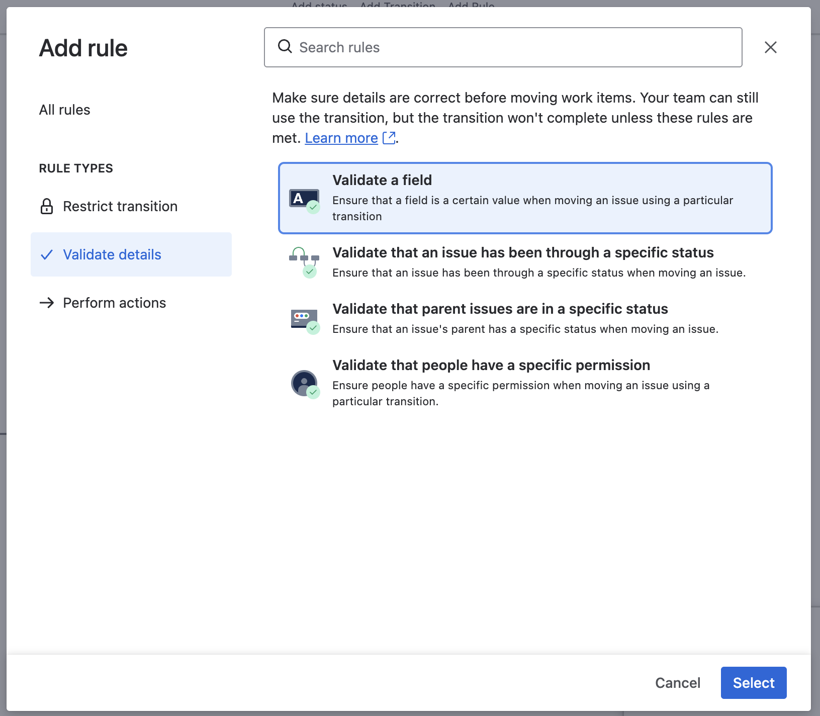Select the Validate details rule type
The image size is (820, 716).
112,254
